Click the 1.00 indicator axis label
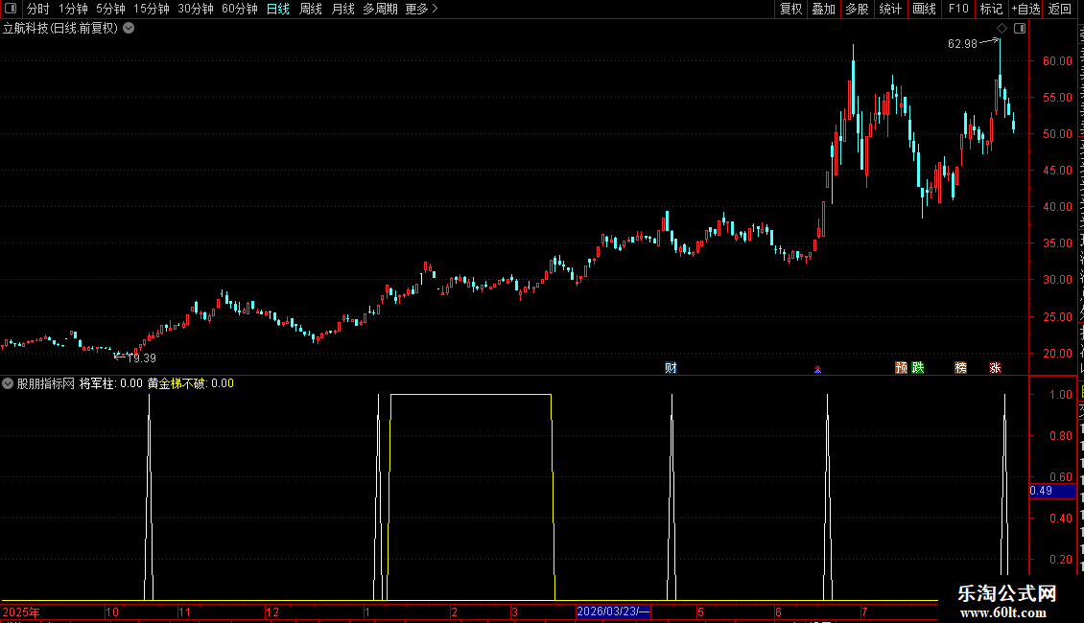Viewport: 1084px width, 623px height. point(1061,394)
